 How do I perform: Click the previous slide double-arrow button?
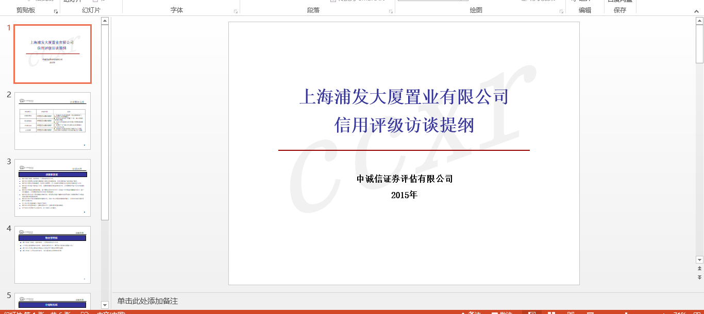tap(699, 269)
